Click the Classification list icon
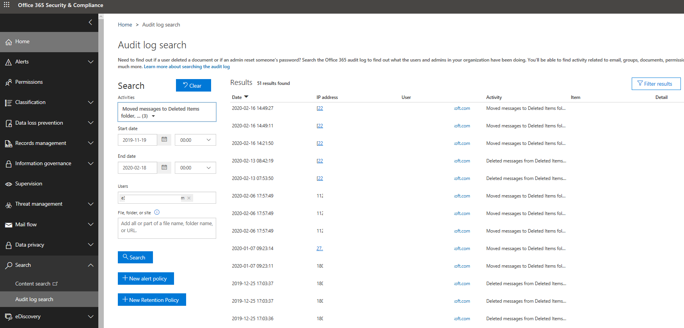Image resolution: width=684 pixels, height=328 pixels. [x=8, y=103]
